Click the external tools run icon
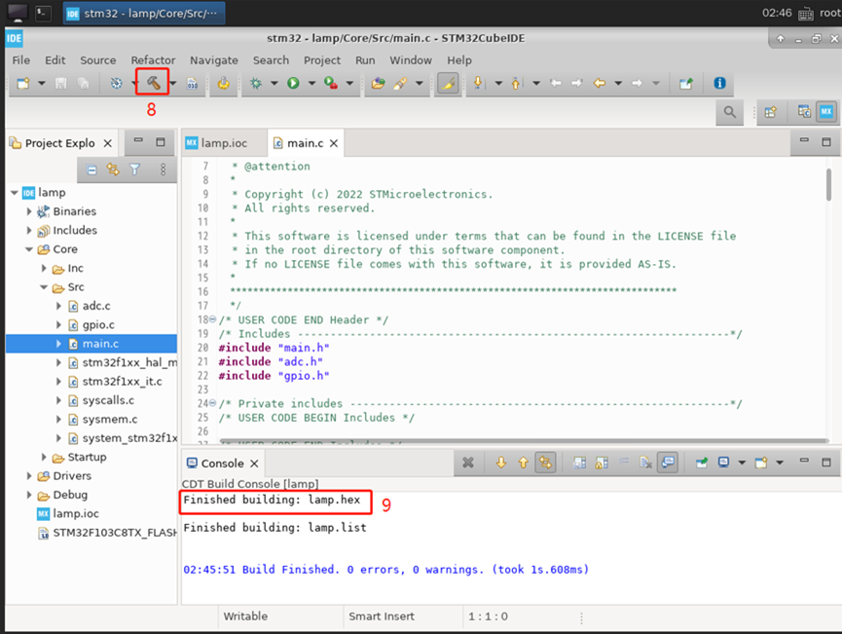Image resolution: width=842 pixels, height=634 pixels. [331, 84]
